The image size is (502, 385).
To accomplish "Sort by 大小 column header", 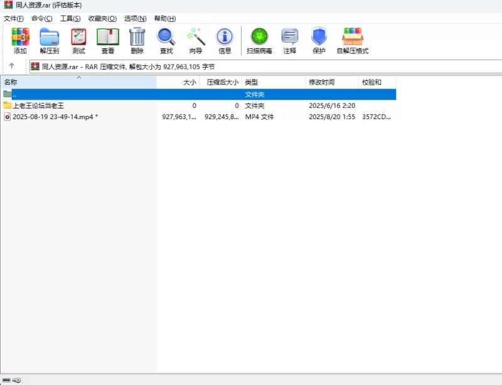I will pyautogui.click(x=178, y=82).
